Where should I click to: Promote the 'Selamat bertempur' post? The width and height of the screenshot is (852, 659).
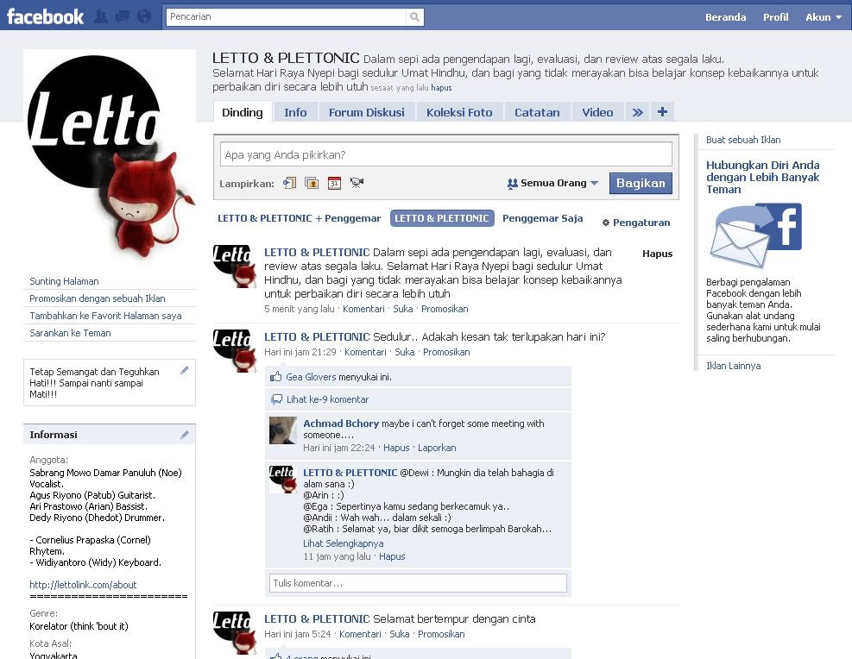click(441, 634)
